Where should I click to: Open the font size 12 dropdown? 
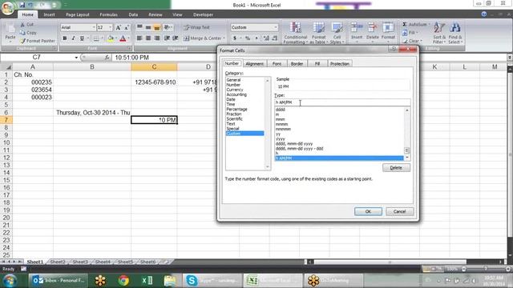(111, 27)
